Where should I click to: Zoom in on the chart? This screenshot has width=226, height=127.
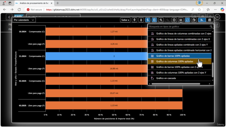[x=161, y=20]
